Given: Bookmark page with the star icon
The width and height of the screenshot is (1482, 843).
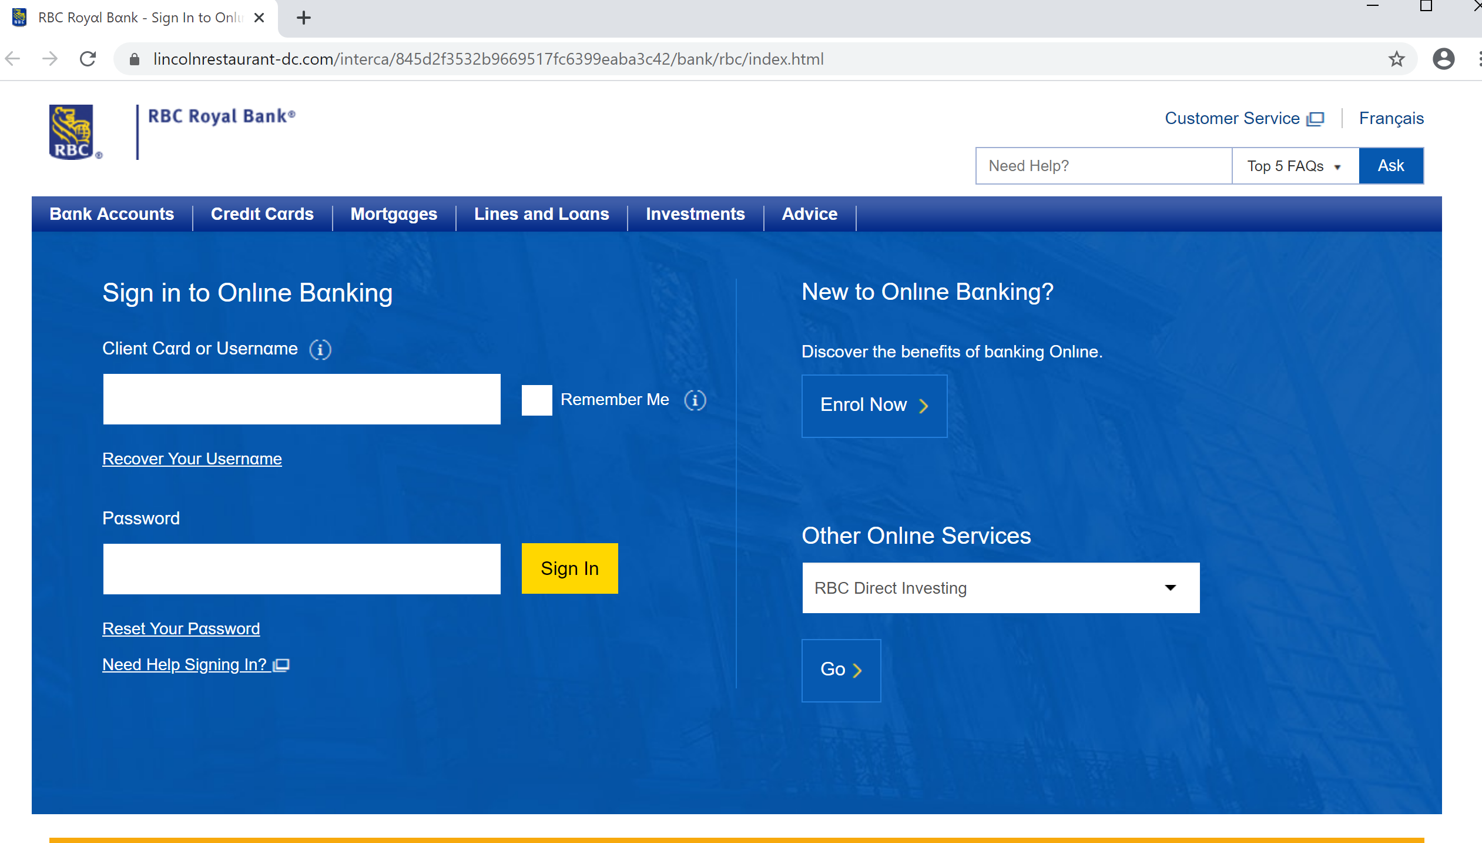Looking at the screenshot, I should coord(1396,59).
